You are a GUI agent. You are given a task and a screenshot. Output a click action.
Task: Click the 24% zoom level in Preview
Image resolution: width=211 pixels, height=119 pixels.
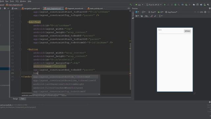point(201,12)
